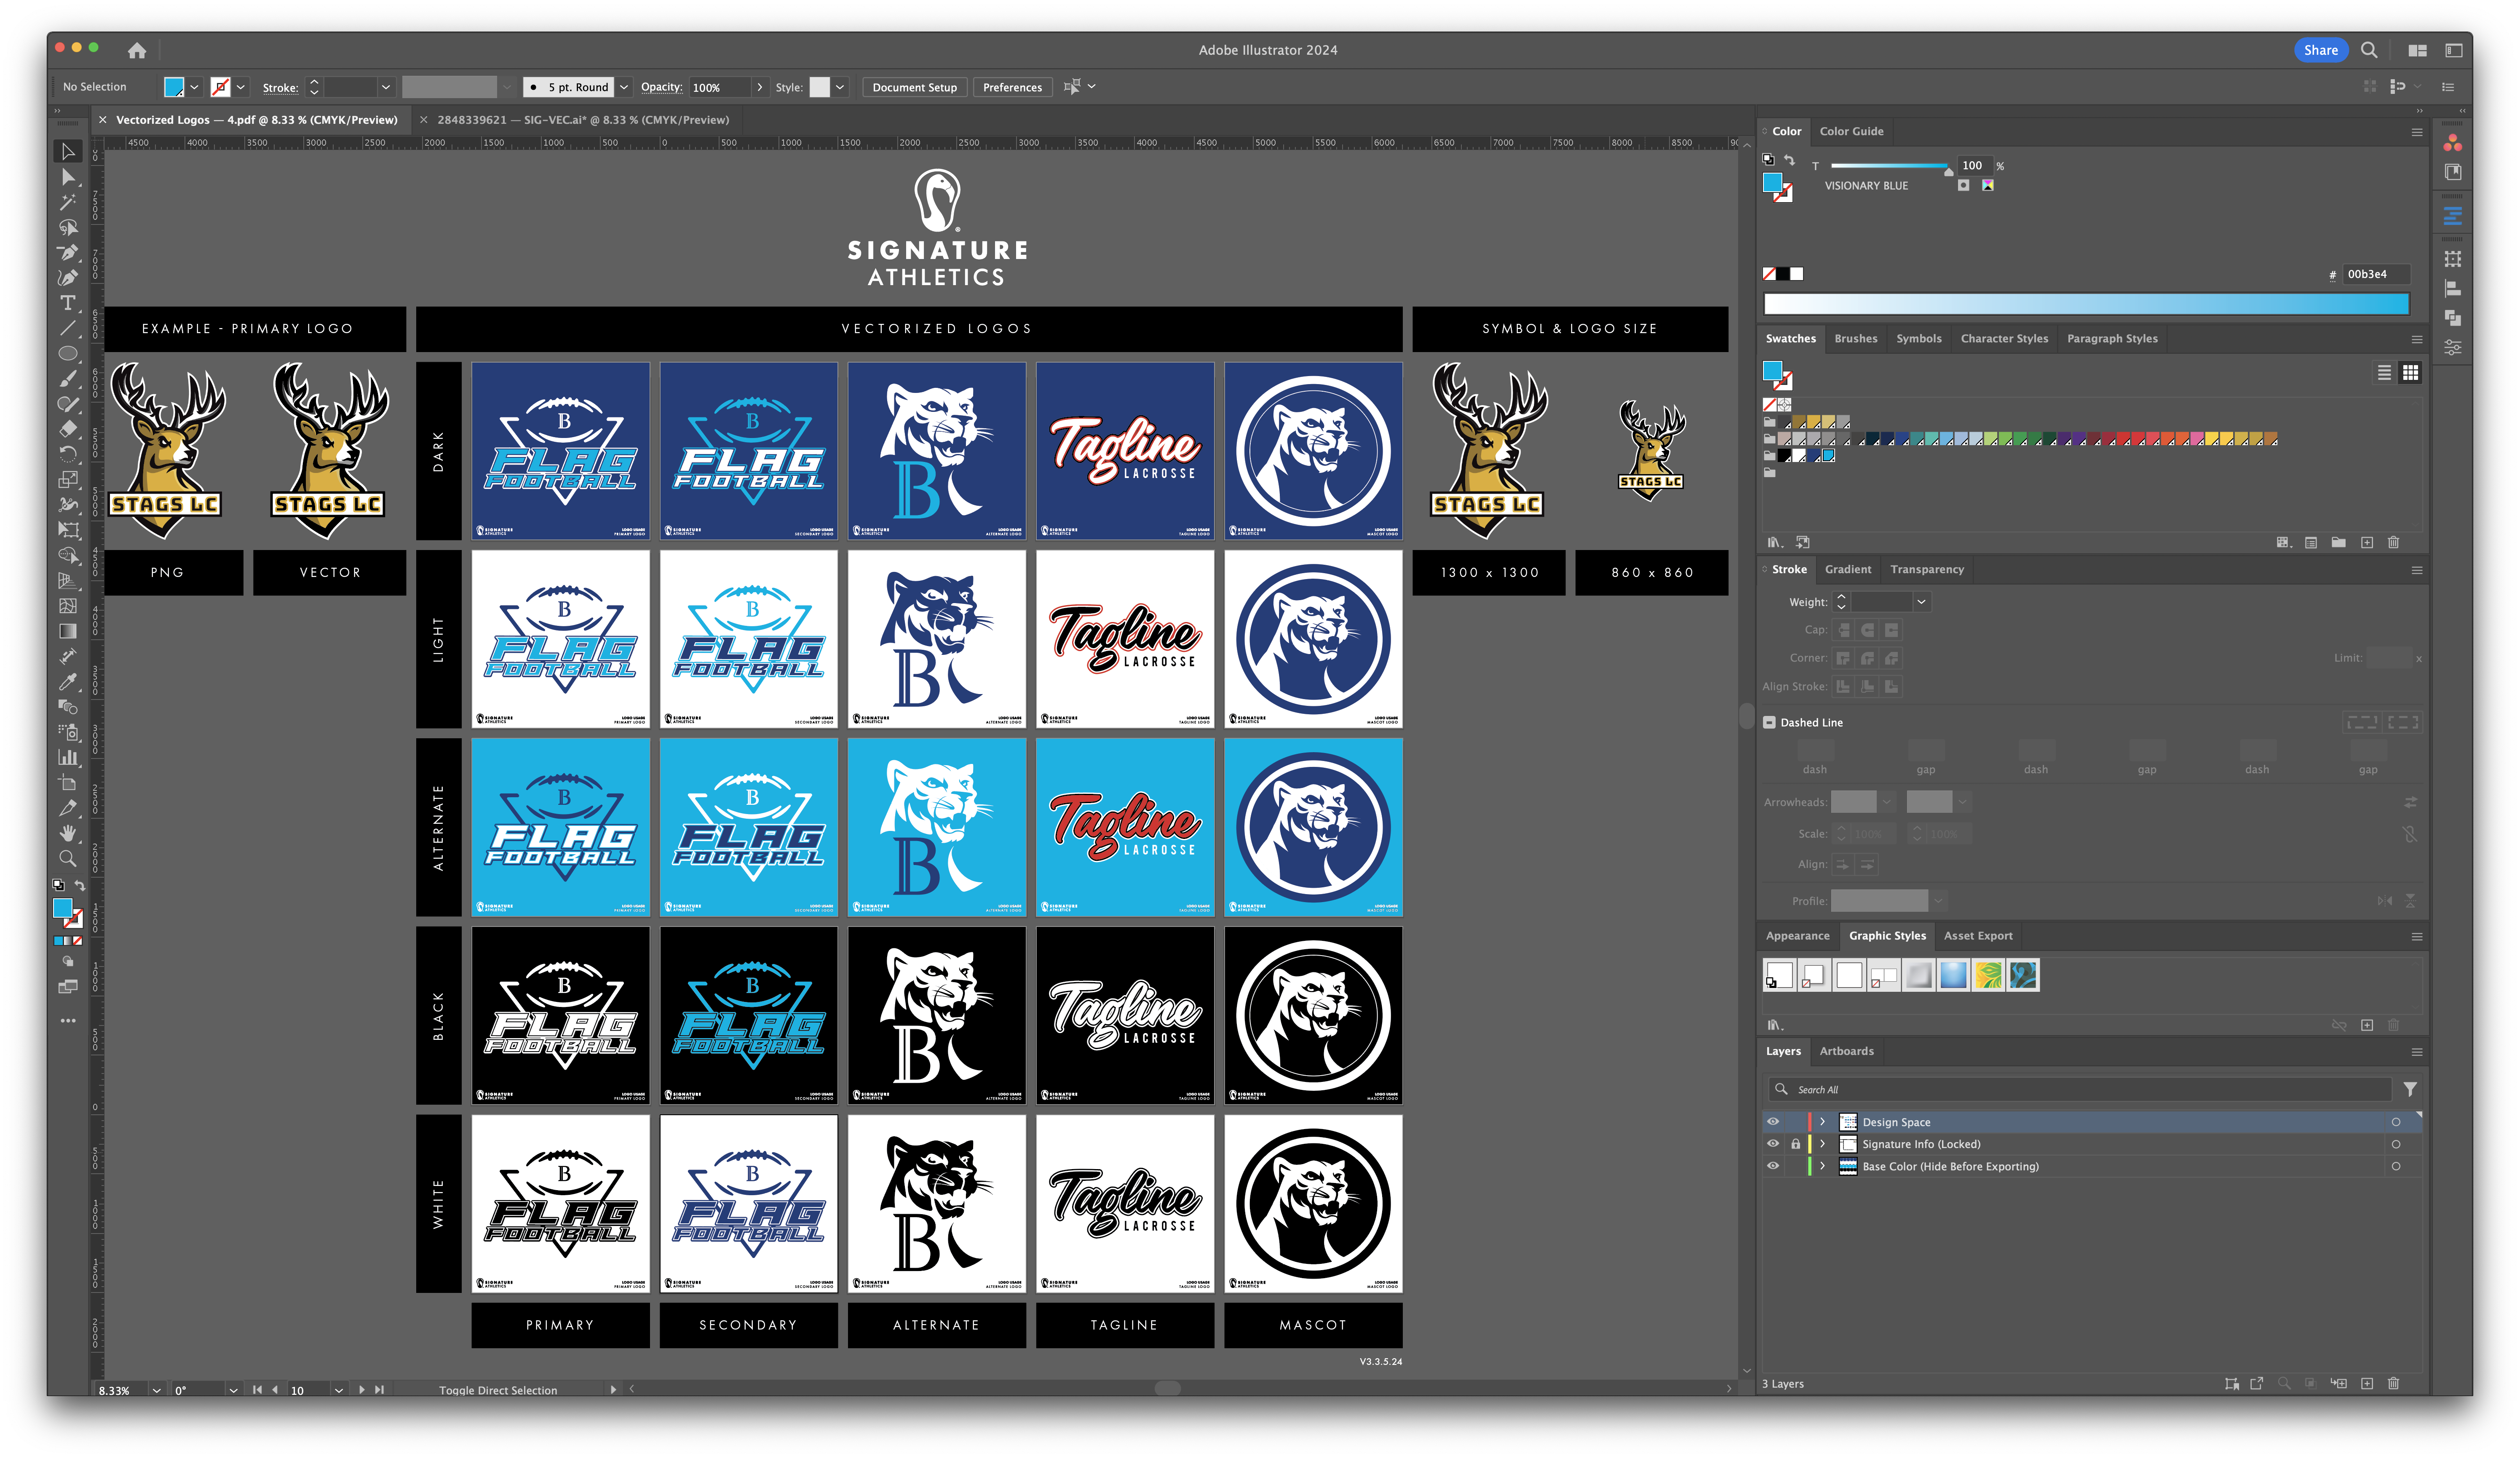Viewport: 2520px width, 1458px height.
Task: Unlock the Signature Info layer
Action: tap(1795, 1144)
